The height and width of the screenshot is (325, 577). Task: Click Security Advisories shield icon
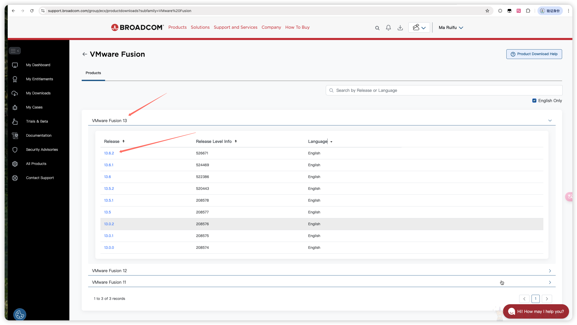click(x=15, y=150)
